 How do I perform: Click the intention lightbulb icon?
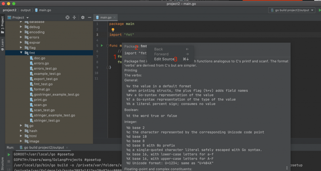113,30
